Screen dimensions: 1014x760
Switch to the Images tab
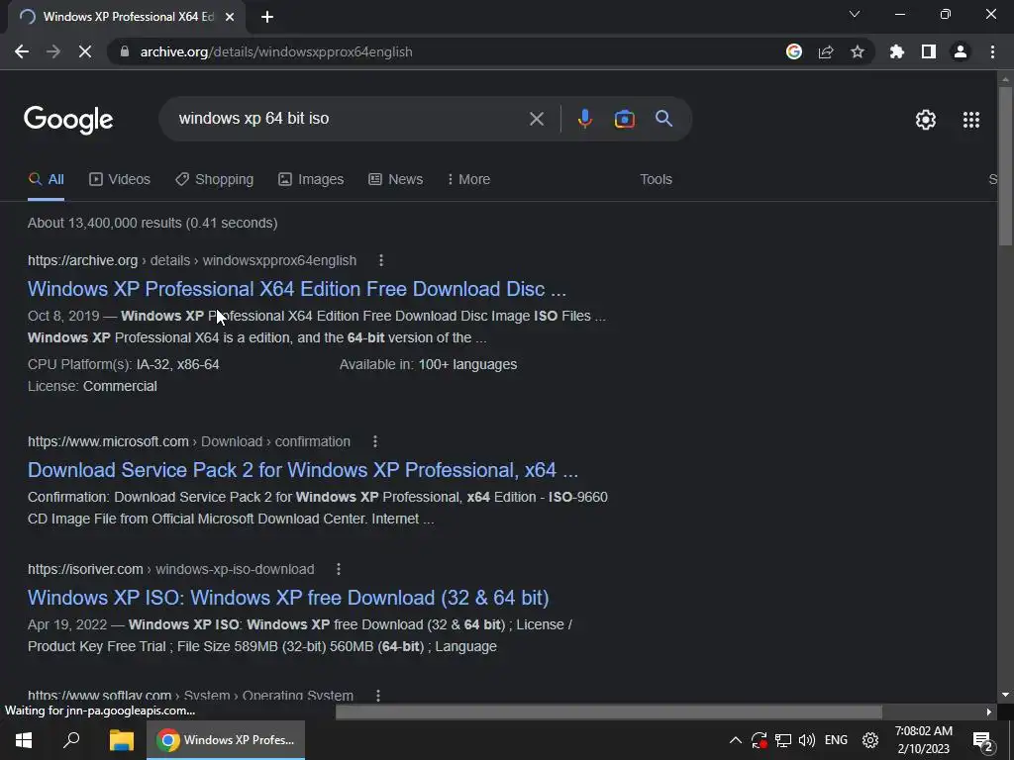pyautogui.click(x=311, y=180)
